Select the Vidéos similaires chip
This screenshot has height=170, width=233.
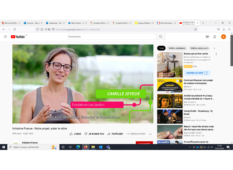point(177,48)
